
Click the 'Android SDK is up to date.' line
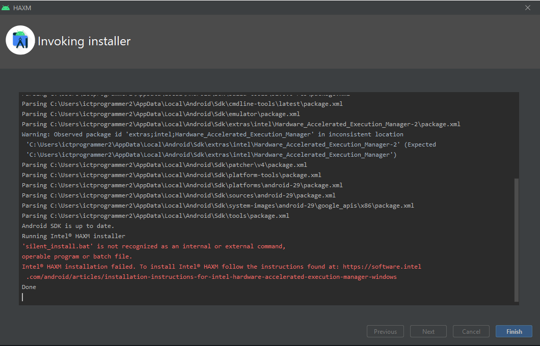tap(68, 226)
